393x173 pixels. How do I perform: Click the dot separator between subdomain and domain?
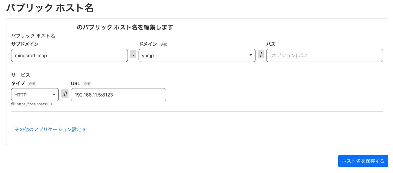click(x=133, y=54)
